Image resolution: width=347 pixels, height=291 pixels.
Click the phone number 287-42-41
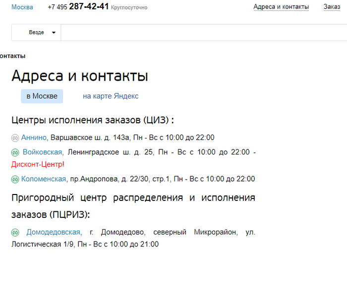coord(88,7)
